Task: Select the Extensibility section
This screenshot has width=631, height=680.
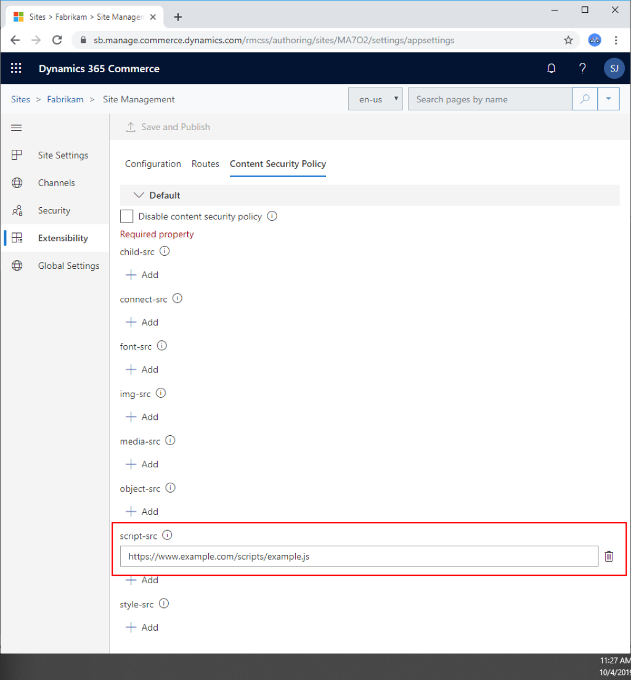Action: pyautogui.click(x=63, y=237)
